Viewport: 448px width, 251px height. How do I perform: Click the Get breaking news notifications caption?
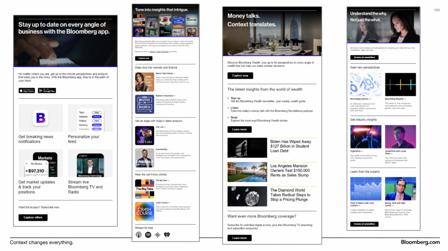click(36, 139)
